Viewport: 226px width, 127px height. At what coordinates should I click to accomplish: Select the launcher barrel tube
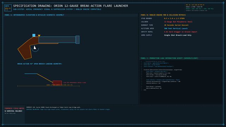point(57,40)
